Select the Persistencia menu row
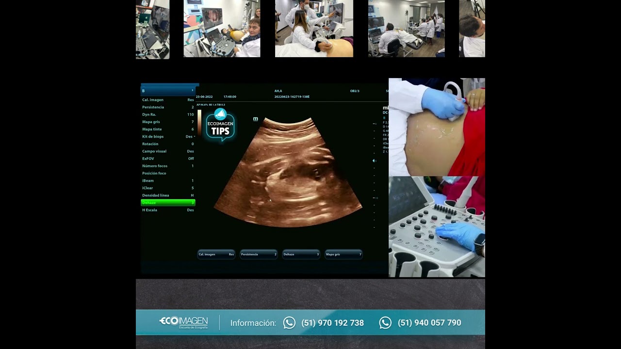Screen dimensions: 621x349 [x=168, y=107]
